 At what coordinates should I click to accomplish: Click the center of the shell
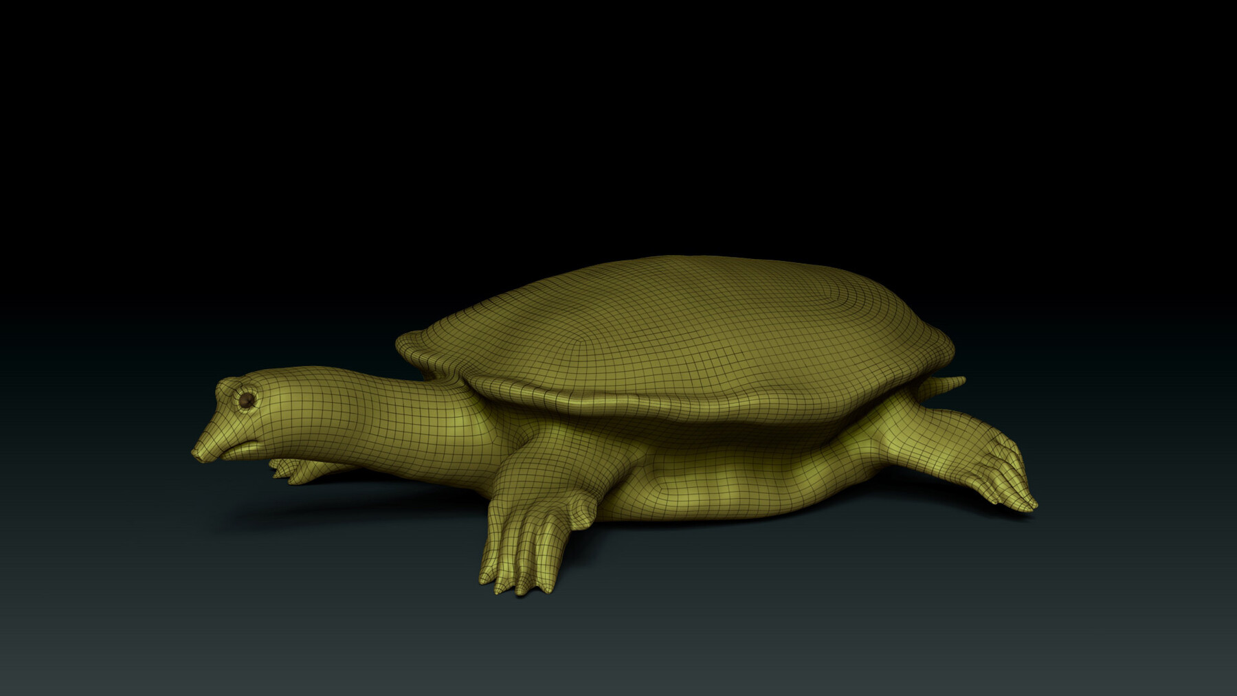680,323
